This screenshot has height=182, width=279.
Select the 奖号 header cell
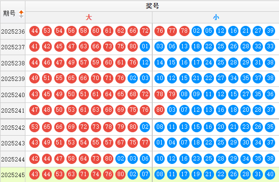pyautogui.click(x=152, y=6)
